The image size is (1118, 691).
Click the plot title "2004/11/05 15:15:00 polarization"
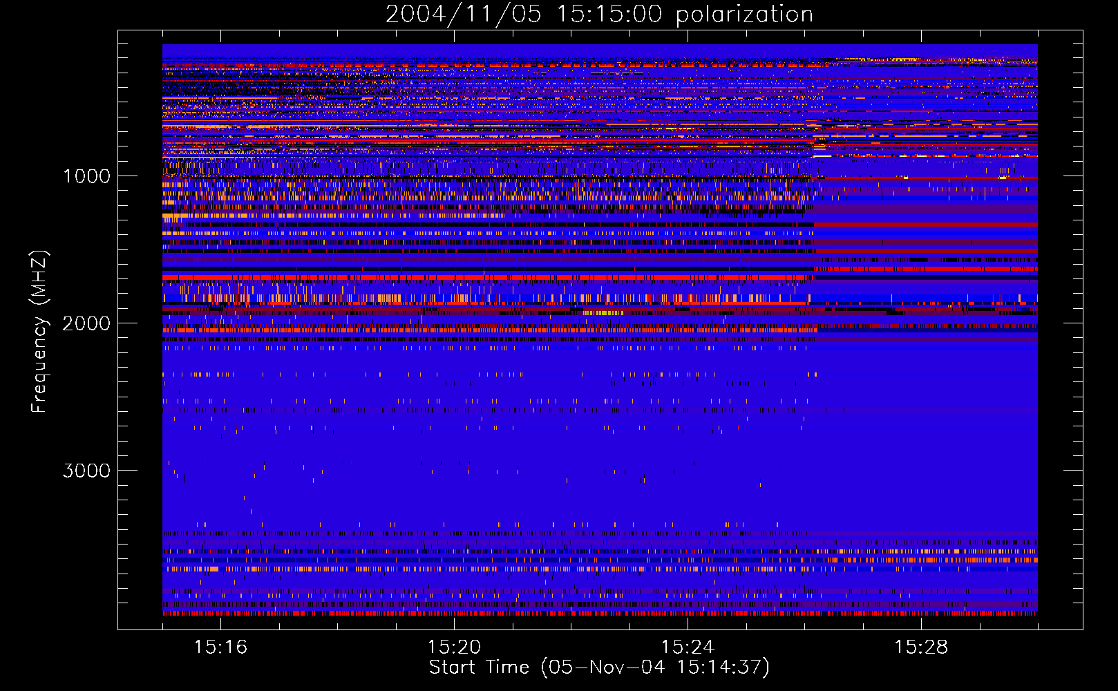(599, 14)
